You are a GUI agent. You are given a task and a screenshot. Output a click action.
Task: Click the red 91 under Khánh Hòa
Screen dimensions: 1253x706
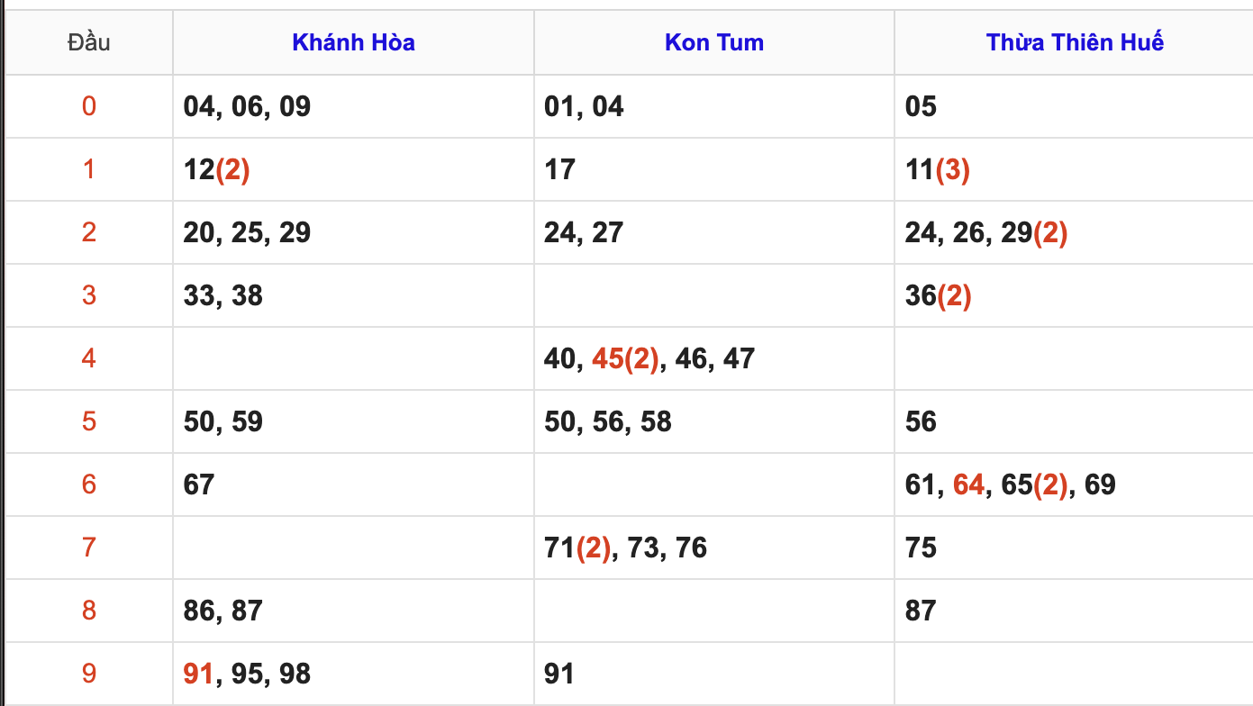(x=198, y=674)
